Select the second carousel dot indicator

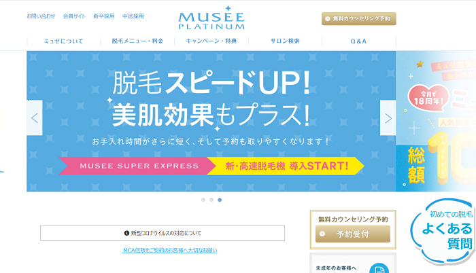click(x=211, y=200)
